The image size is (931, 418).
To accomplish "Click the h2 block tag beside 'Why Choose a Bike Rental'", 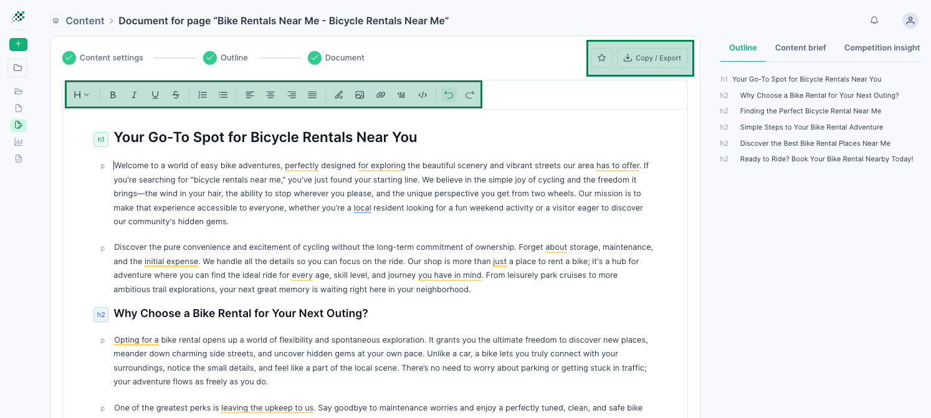I will pos(101,315).
